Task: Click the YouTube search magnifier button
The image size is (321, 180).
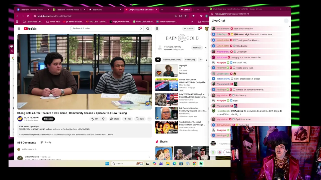Action: (x=148, y=28)
